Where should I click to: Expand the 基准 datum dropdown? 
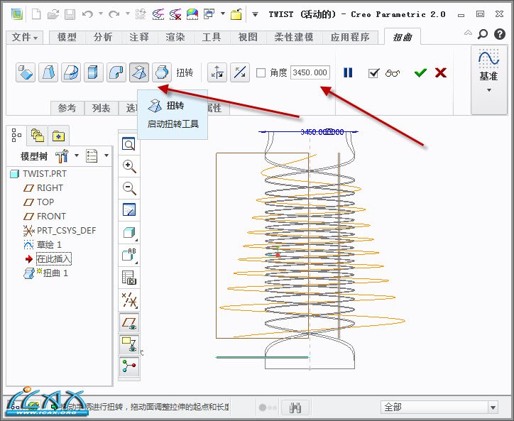pyautogui.click(x=488, y=90)
